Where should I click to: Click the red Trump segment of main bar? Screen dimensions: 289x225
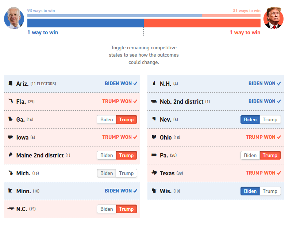pos(202,23)
